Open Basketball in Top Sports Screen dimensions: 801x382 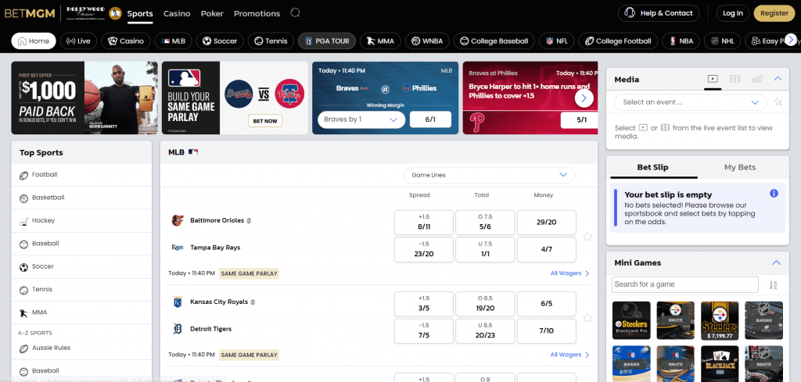click(81, 198)
